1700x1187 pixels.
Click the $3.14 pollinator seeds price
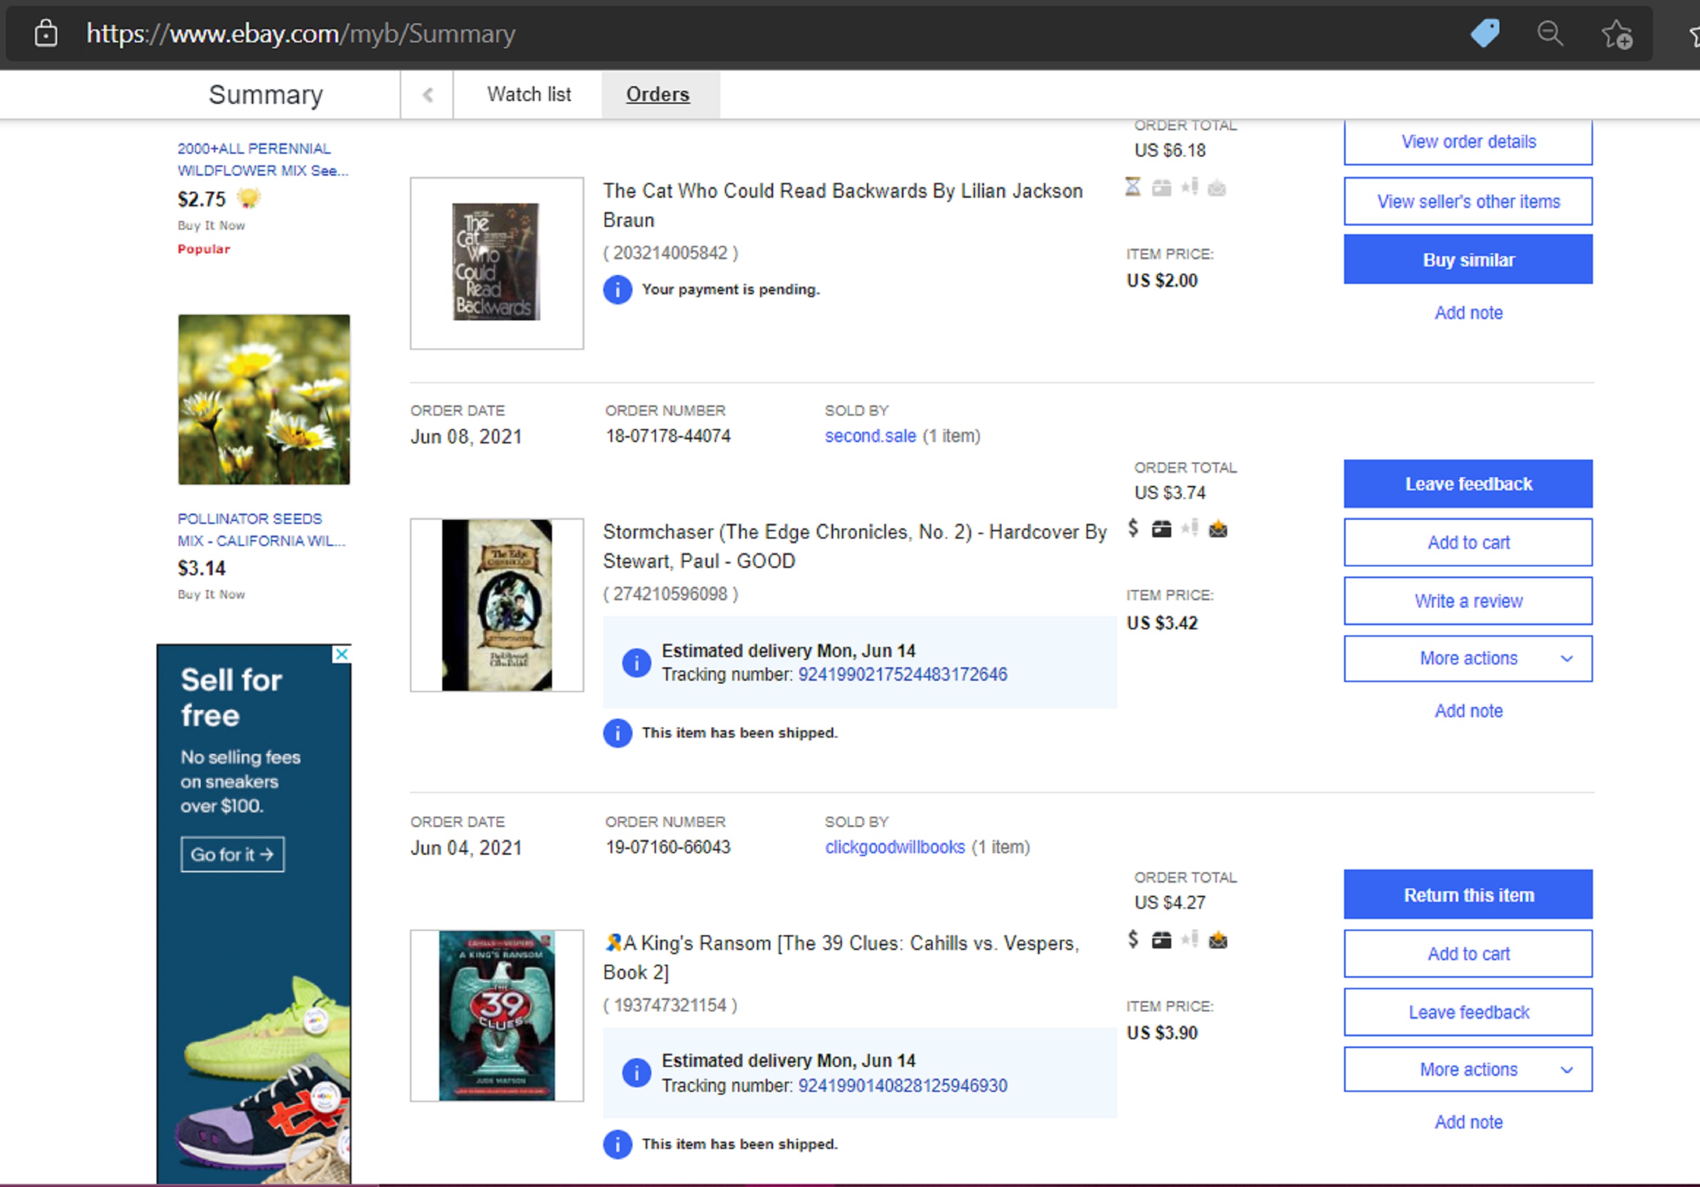(x=201, y=569)
